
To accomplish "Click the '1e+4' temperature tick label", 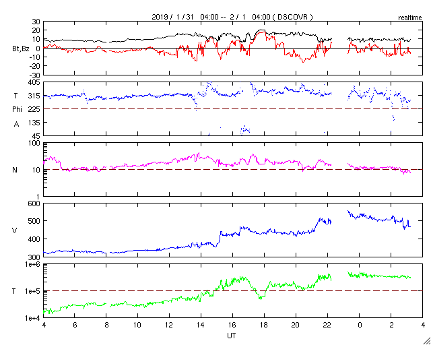I will coord(33,318).
